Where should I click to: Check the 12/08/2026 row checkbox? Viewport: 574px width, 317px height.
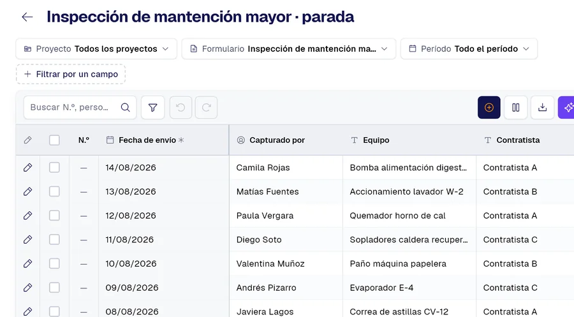pos(54,216)
